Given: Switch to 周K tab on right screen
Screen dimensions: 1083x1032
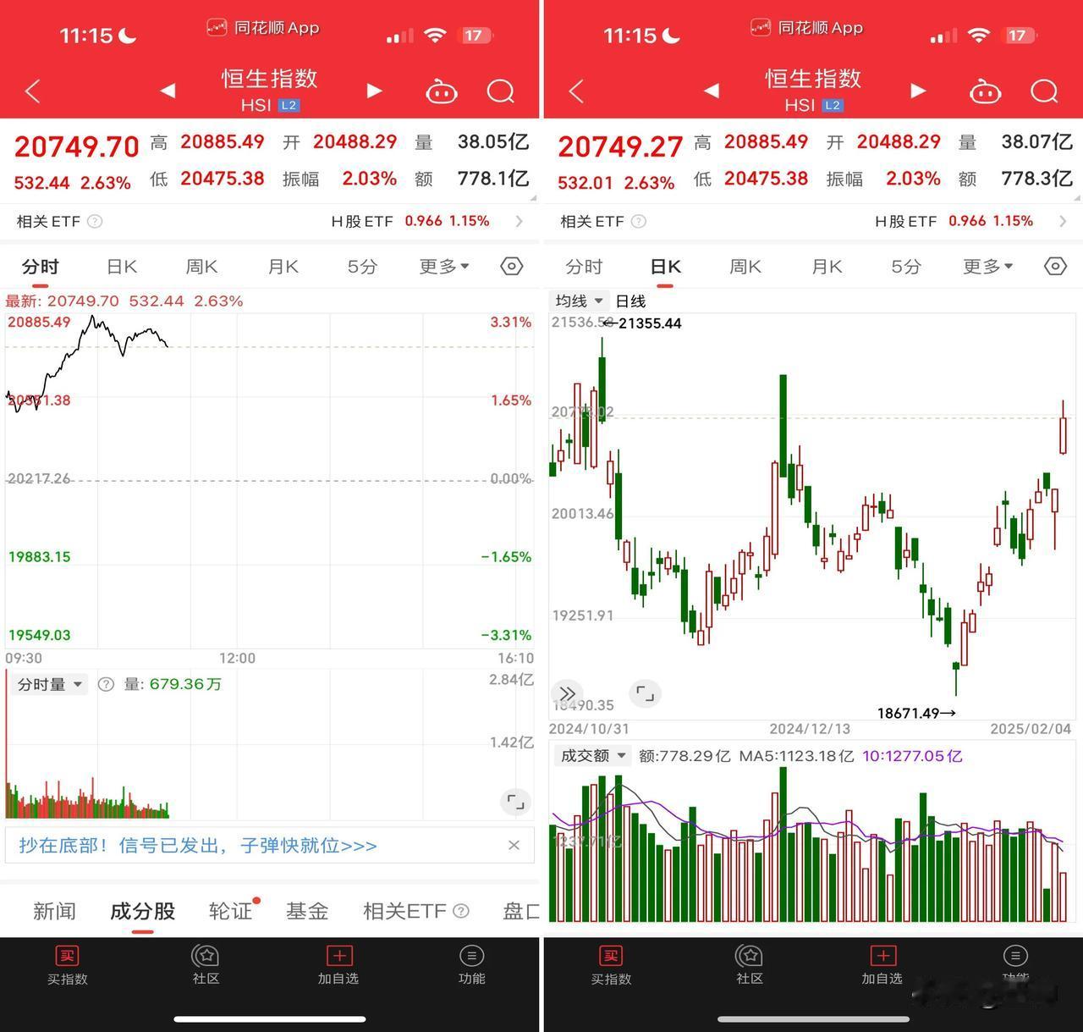Looking at the screenshot, I should pyautogui.click(x=746, y=267).
